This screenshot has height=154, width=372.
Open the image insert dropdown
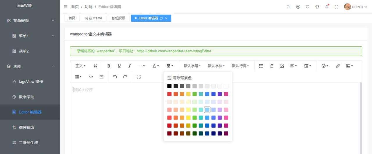click(x=349, y=66)
